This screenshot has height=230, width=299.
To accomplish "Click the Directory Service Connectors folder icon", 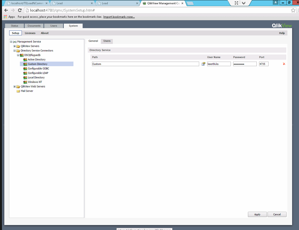I will point(18,51).
